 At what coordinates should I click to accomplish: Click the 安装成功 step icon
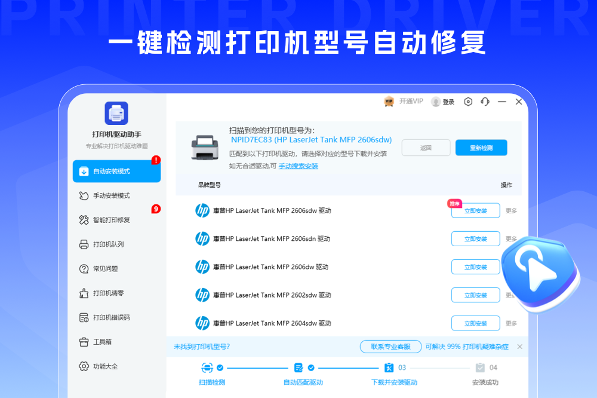tap(480, 368)
